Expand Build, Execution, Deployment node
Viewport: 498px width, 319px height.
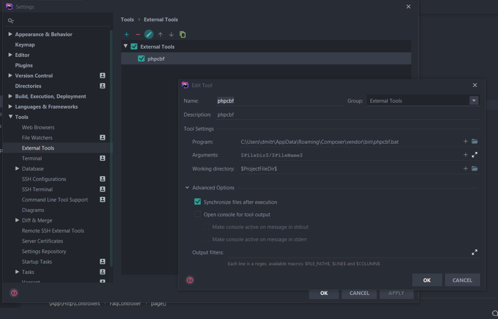point(11,96)
